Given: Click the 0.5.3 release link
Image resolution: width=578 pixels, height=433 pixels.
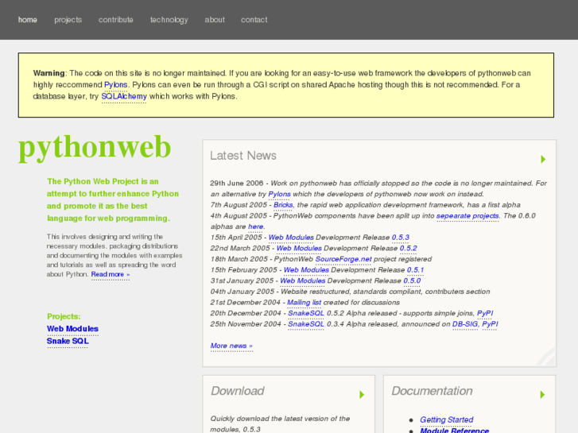Looking at the screenshot, I should point(401,238).
